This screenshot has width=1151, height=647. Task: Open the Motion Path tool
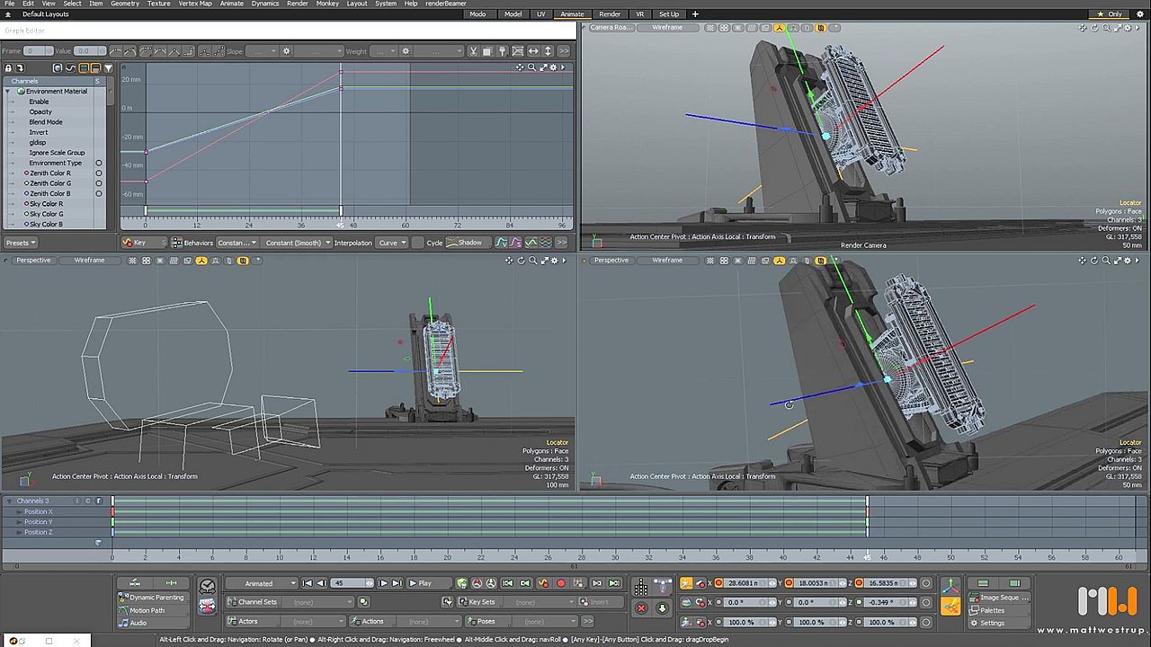[x=147, y=610]
